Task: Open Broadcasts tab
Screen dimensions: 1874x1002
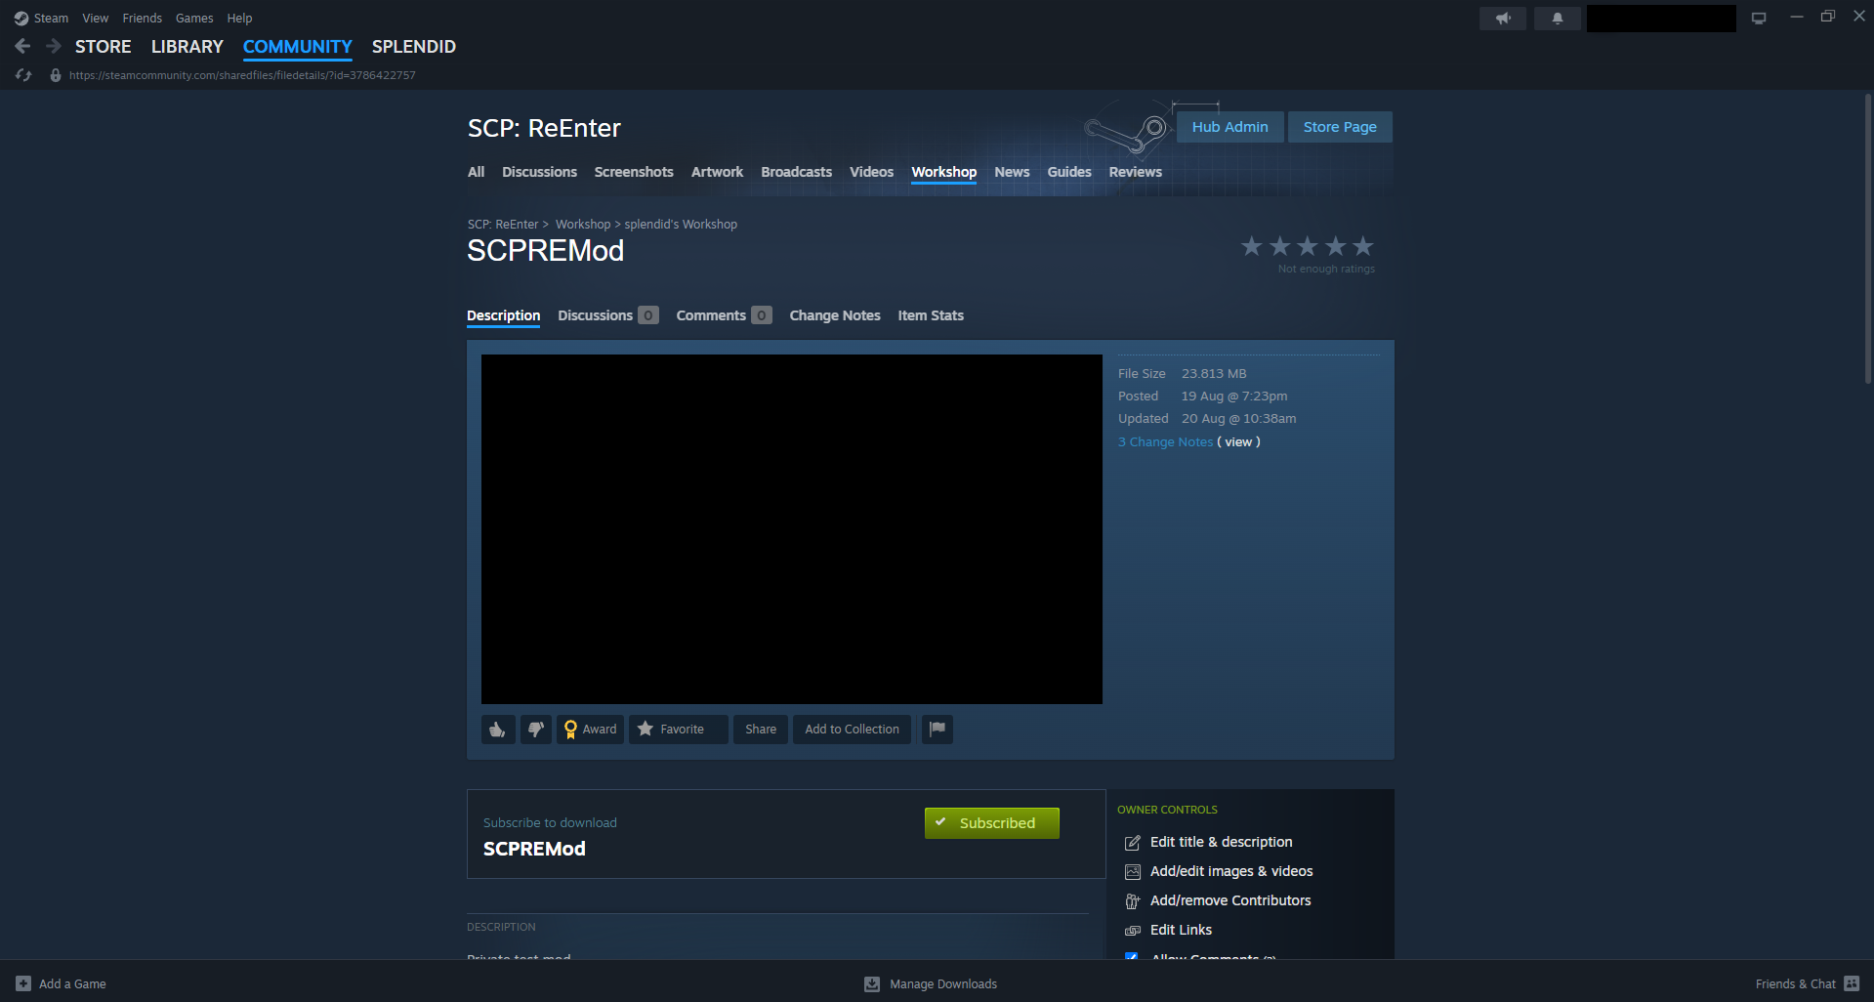Action: tap(797, 172)
